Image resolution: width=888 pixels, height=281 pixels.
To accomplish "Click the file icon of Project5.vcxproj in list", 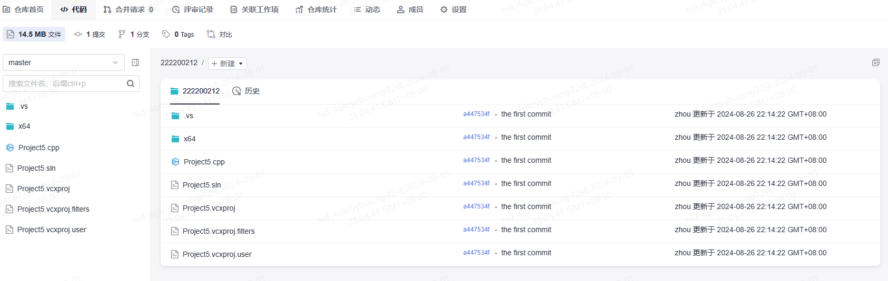I will (x=175, y=208).
